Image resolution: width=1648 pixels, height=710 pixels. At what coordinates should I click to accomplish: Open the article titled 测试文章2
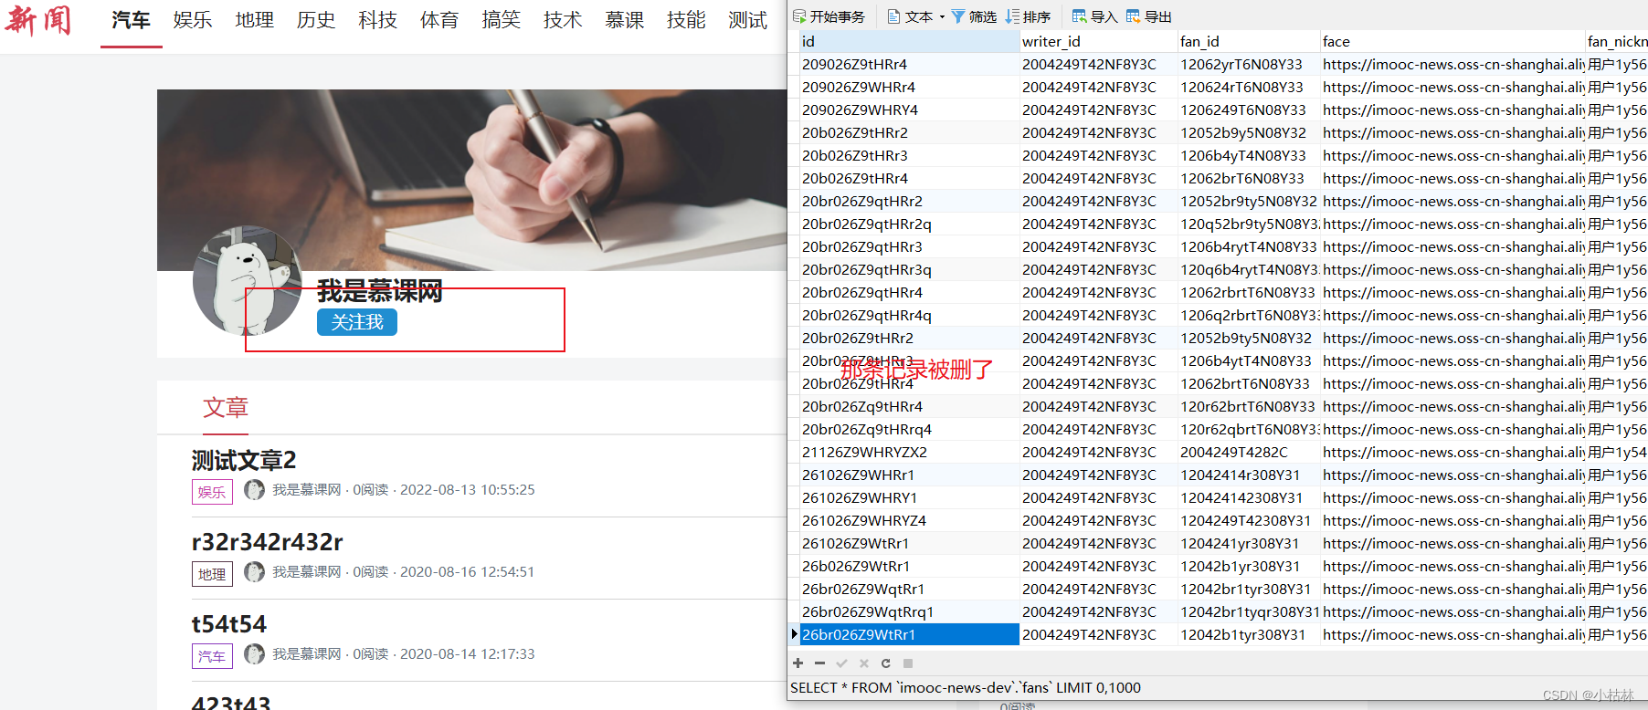click(244, 460)
